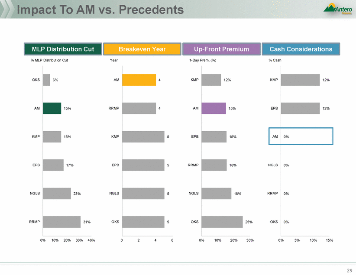This screenshot has height=275, width=356.
Task: Select the blue-outlined AM 0% cash box
Action: 301,136
